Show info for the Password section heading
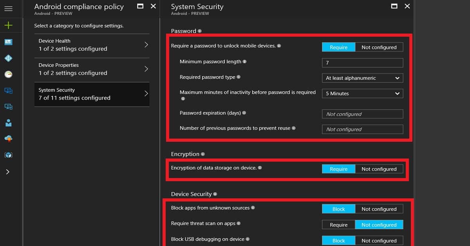This screenshot has width=470, height=246. point(200,31)
